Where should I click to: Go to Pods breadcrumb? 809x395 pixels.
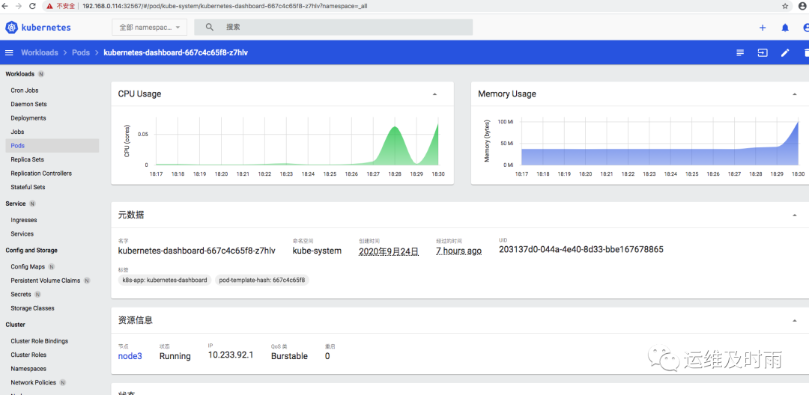[81, 52]
